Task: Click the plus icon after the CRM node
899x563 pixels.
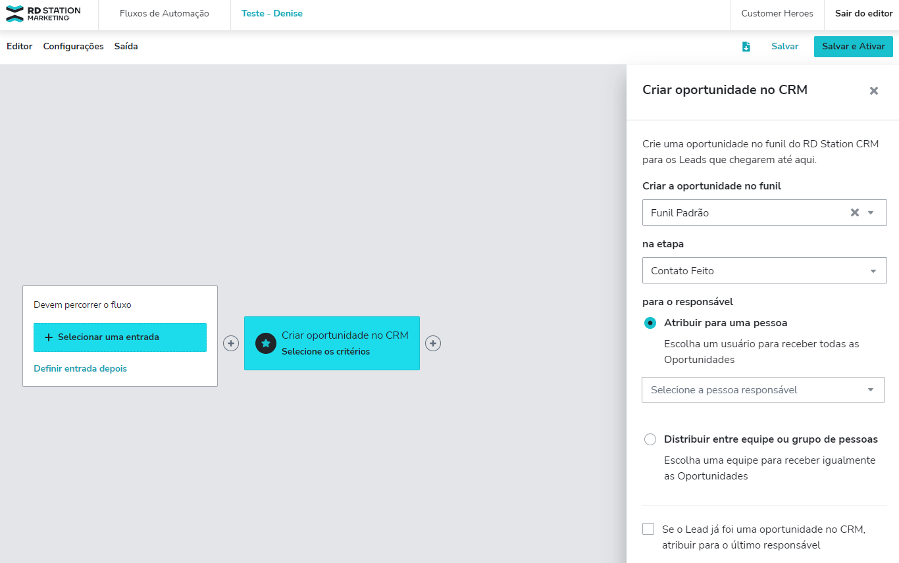Action: [433, 343]
